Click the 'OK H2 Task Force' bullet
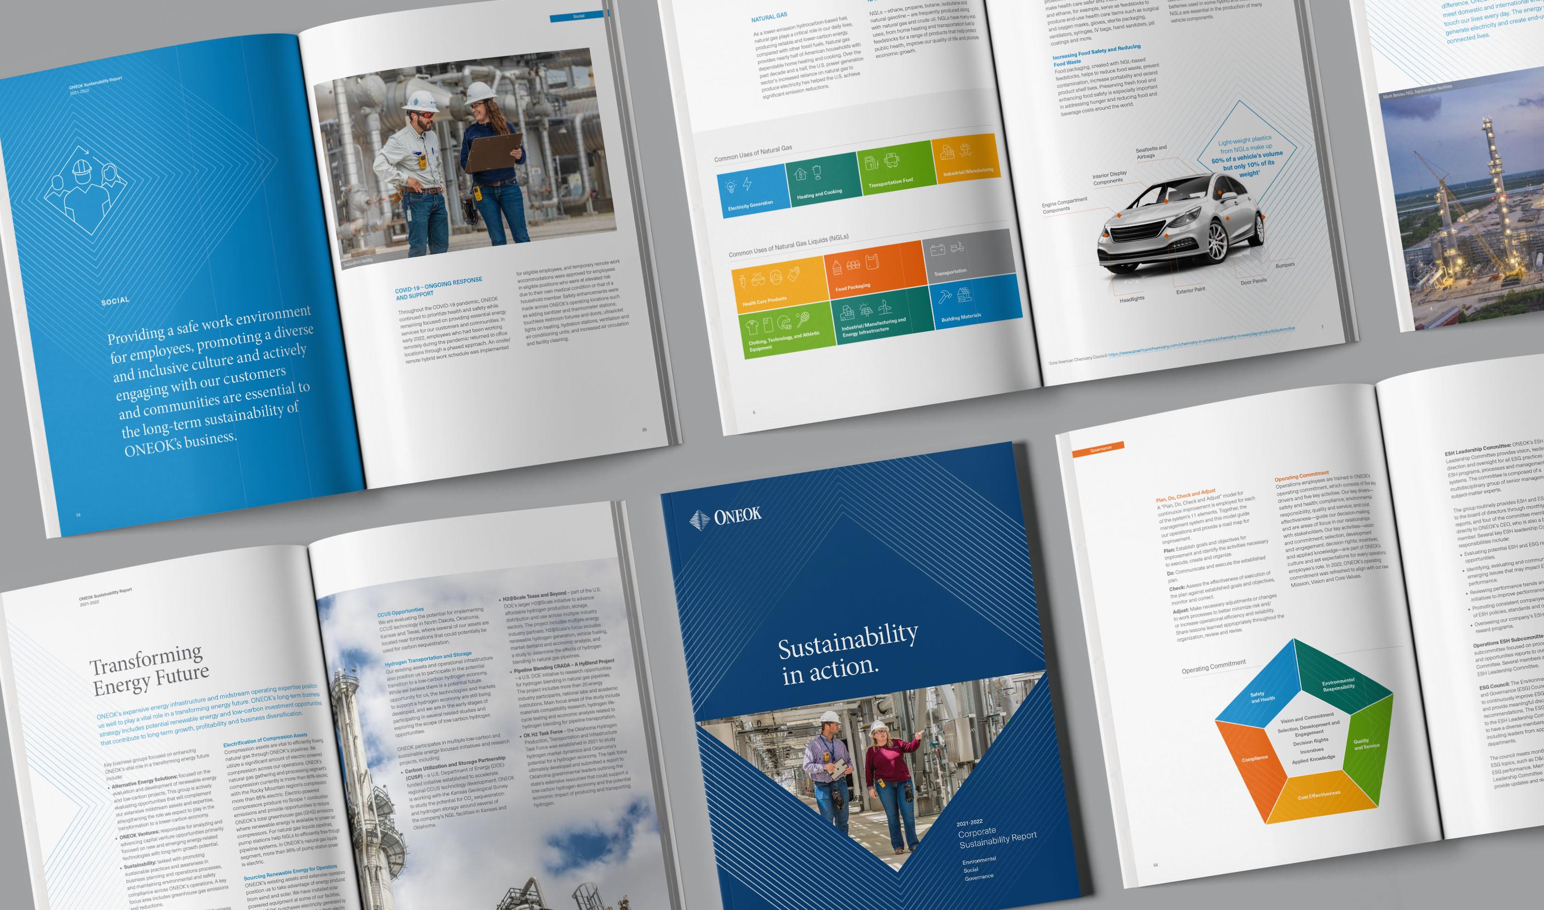Screen dimensions: 1544x910 pos(543,734)
